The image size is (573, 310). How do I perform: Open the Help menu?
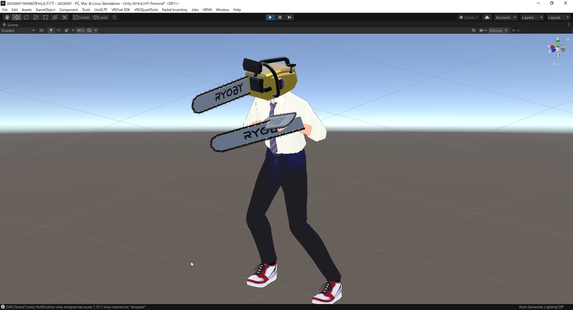pos(237,10)
